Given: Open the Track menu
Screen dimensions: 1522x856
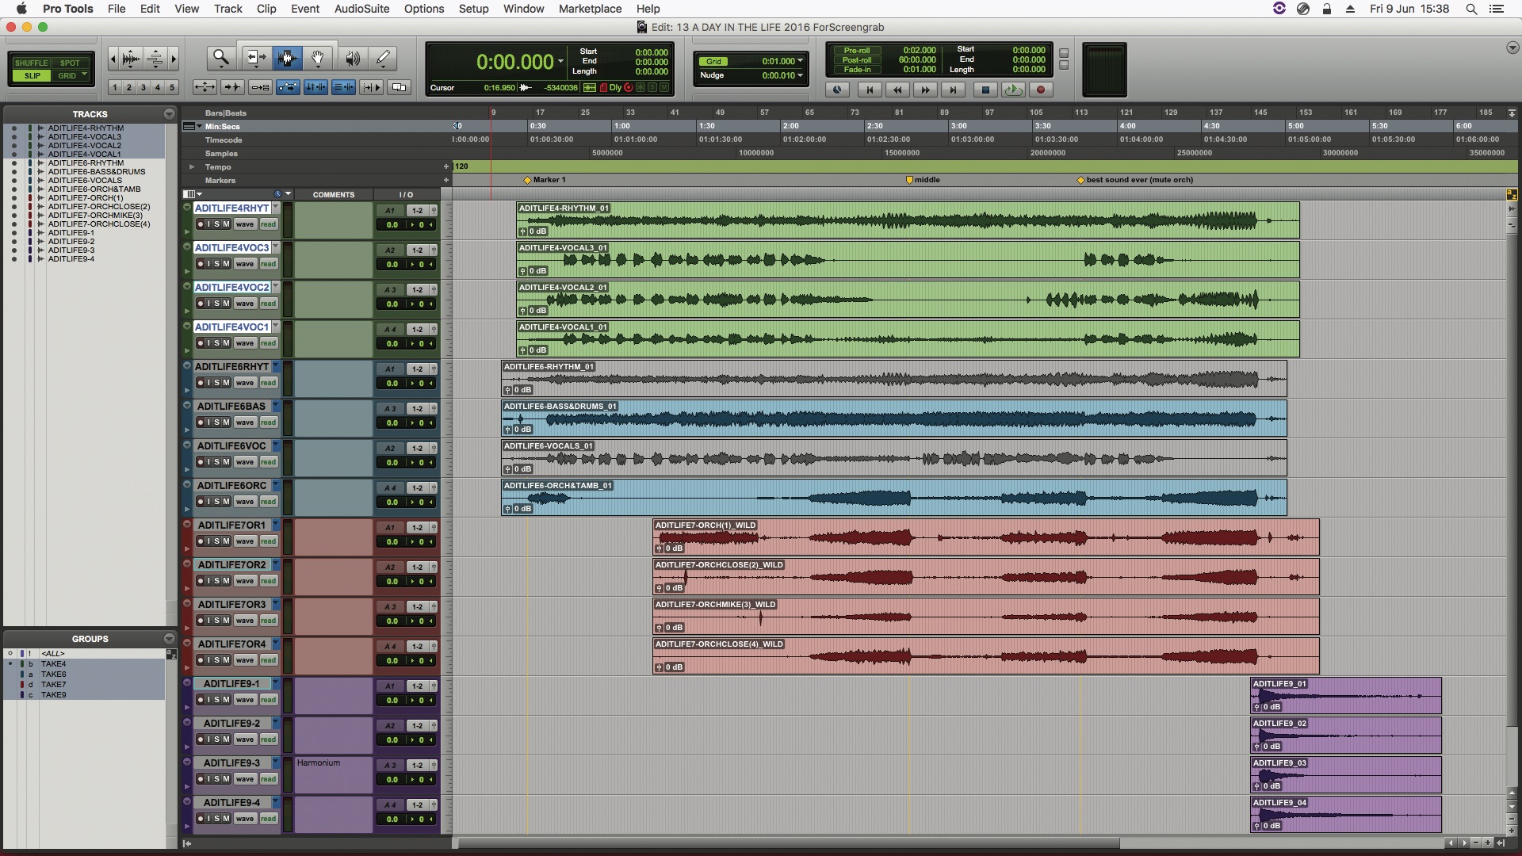Looking at the screenshot, I should pos(228,9).
